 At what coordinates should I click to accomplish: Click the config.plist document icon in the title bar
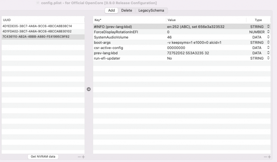[x=38, y=3]
